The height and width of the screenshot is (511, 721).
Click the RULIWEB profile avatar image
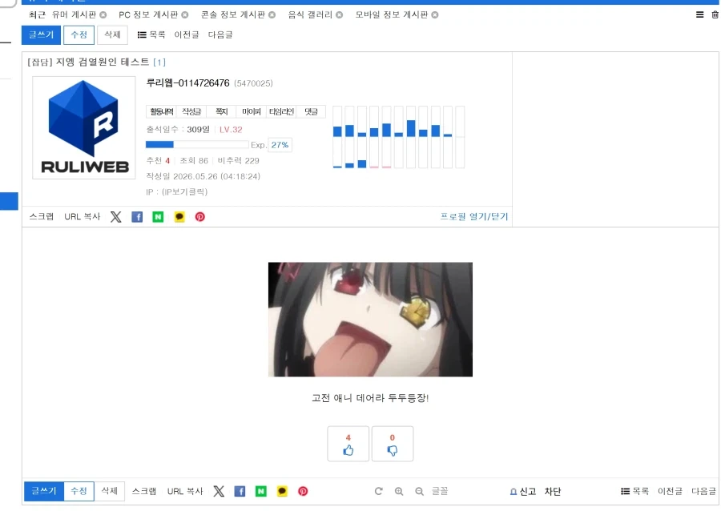[84, 128]
